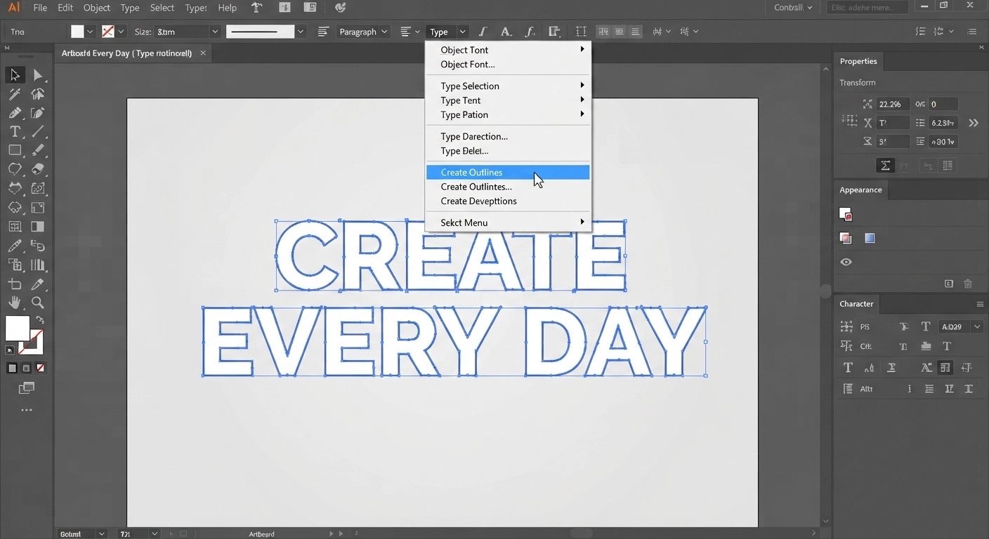Select the Gradient tool
The width and height of the screenshot is (989, 539).
[38, 227]
